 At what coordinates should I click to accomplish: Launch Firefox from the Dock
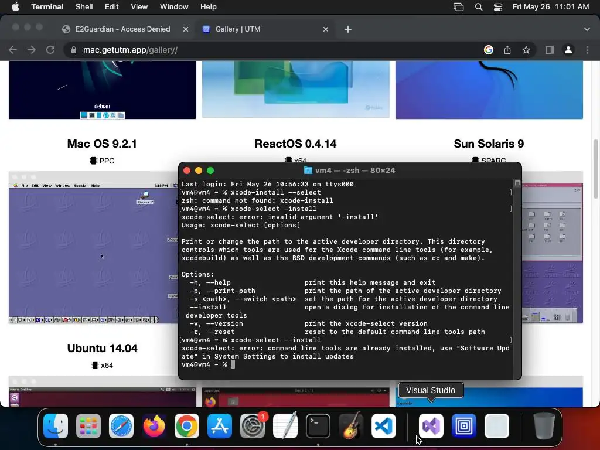(154, 426)
